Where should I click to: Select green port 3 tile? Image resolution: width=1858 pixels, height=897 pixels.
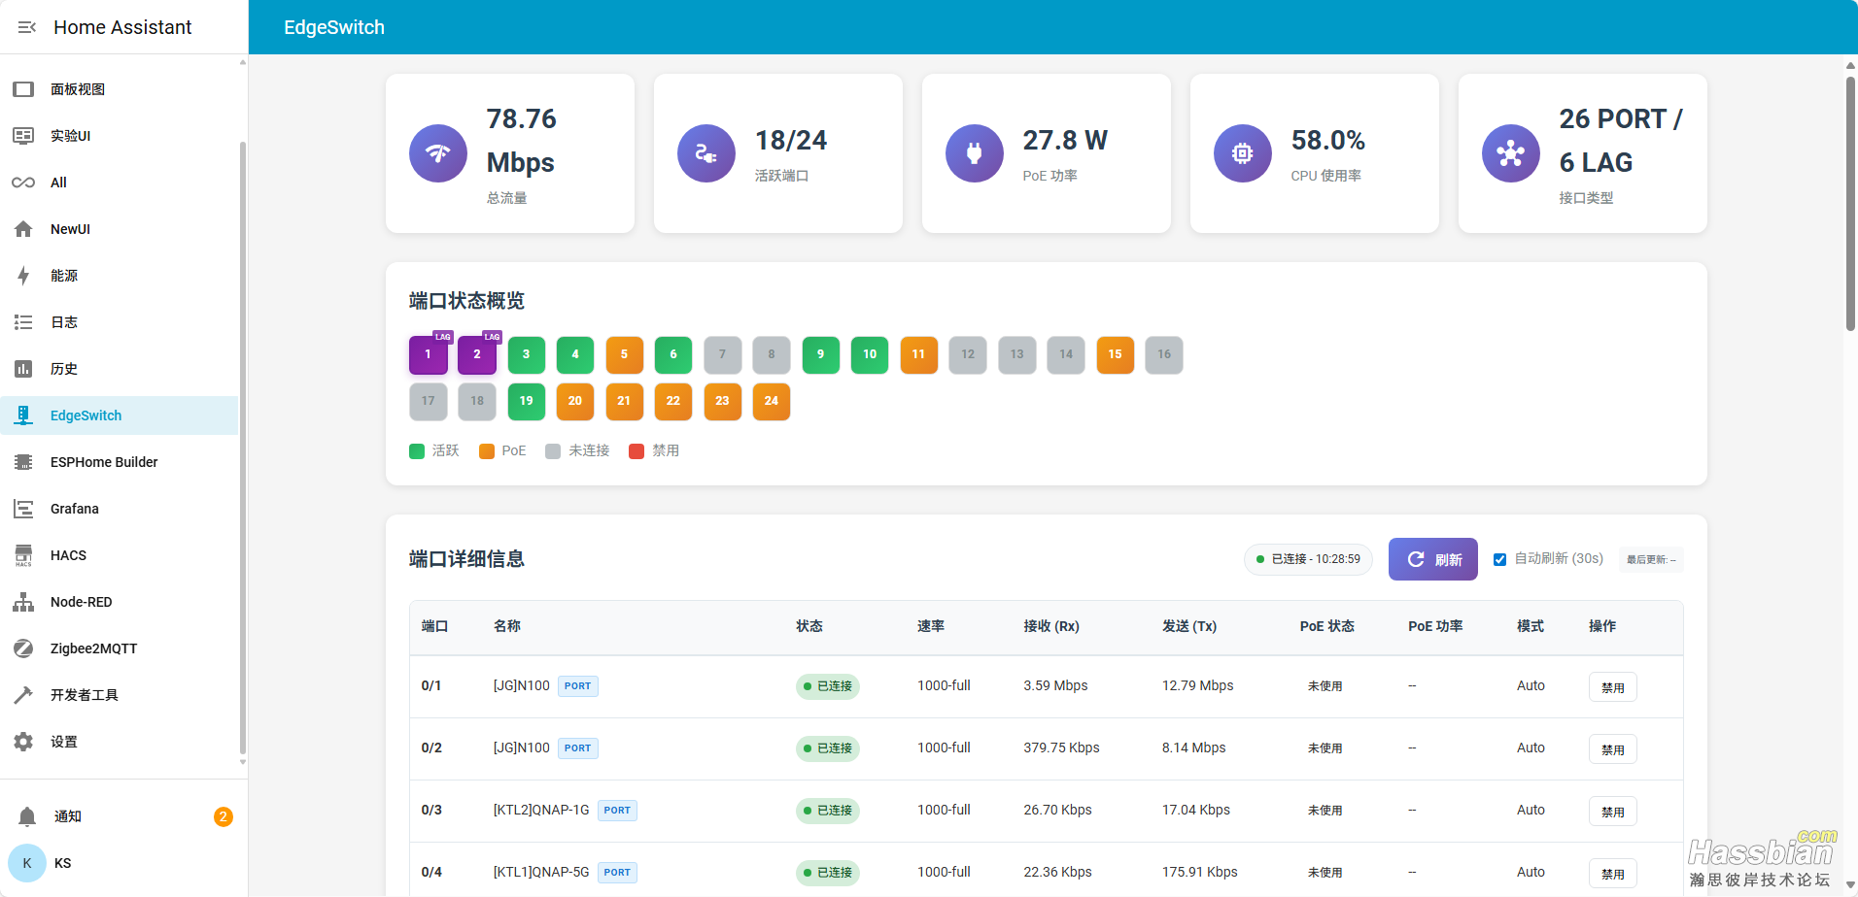pyautogui.click(x=526, y=354)
